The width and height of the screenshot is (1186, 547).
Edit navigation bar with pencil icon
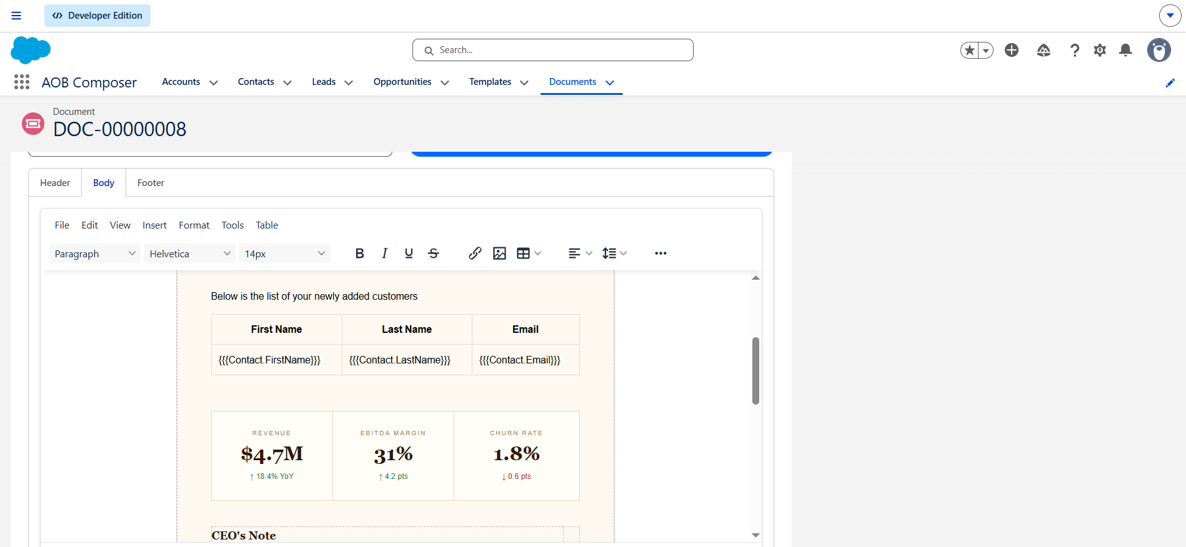pos(1170,82)
